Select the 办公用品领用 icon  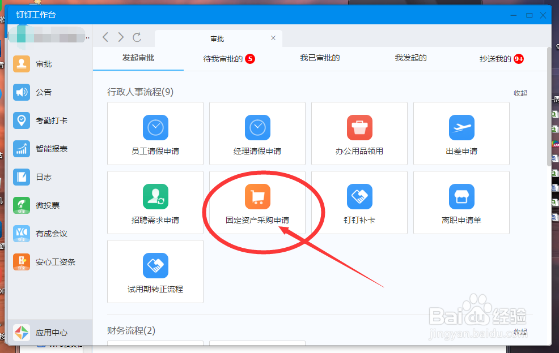coord(359,134)
